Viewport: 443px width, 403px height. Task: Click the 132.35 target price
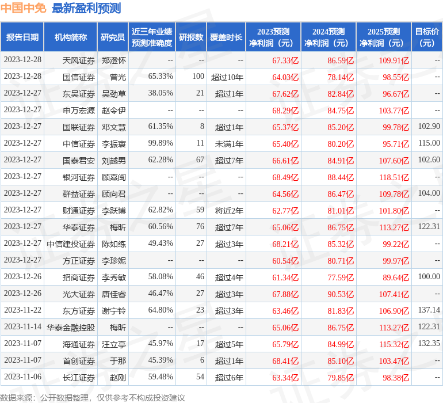tap(429, 343)
